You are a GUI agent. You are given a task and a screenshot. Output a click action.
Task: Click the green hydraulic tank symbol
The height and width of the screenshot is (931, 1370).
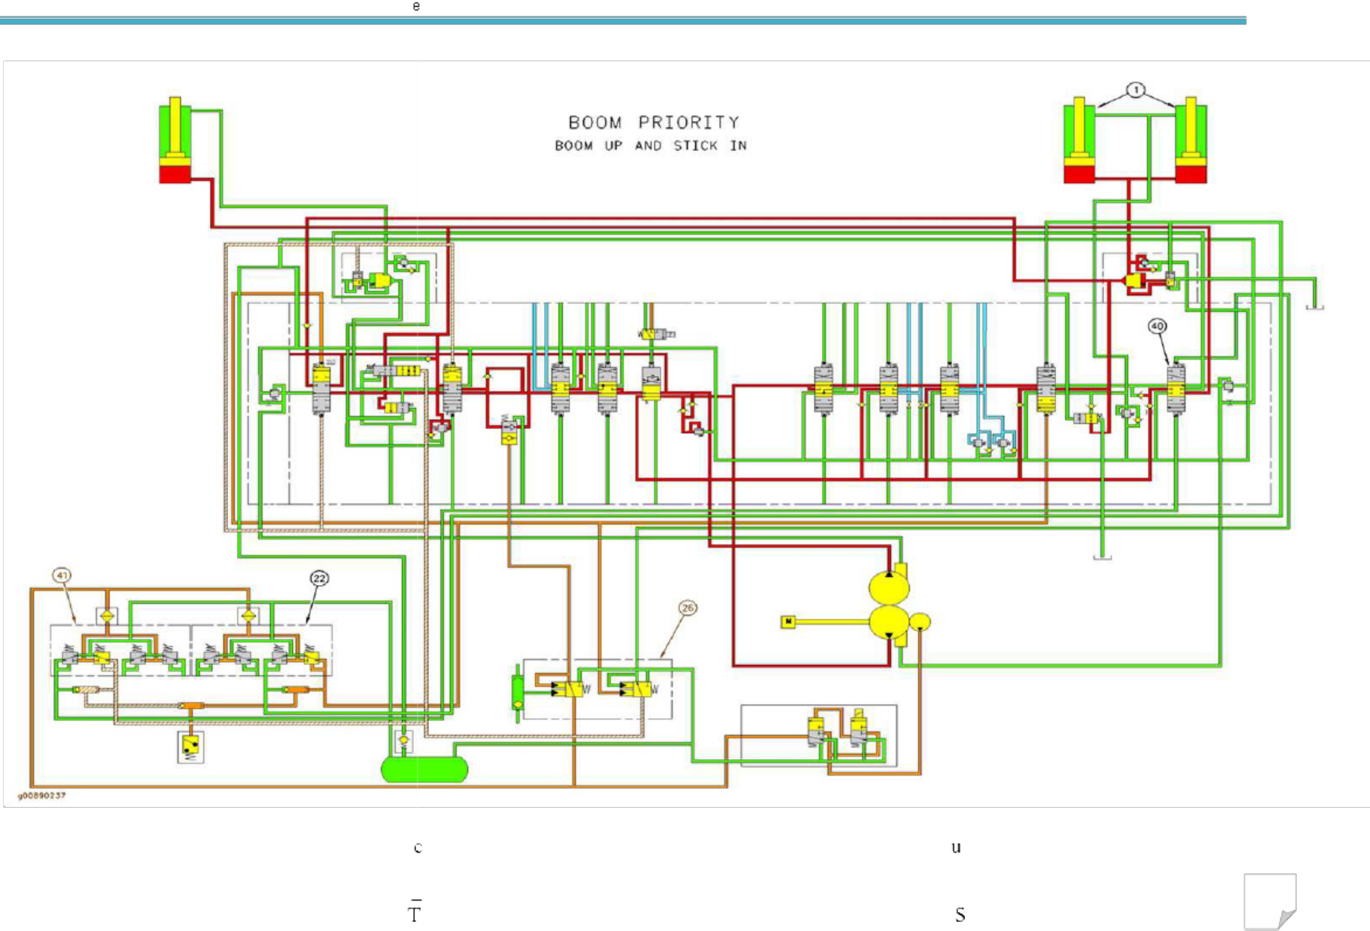[x=424, y=770]
